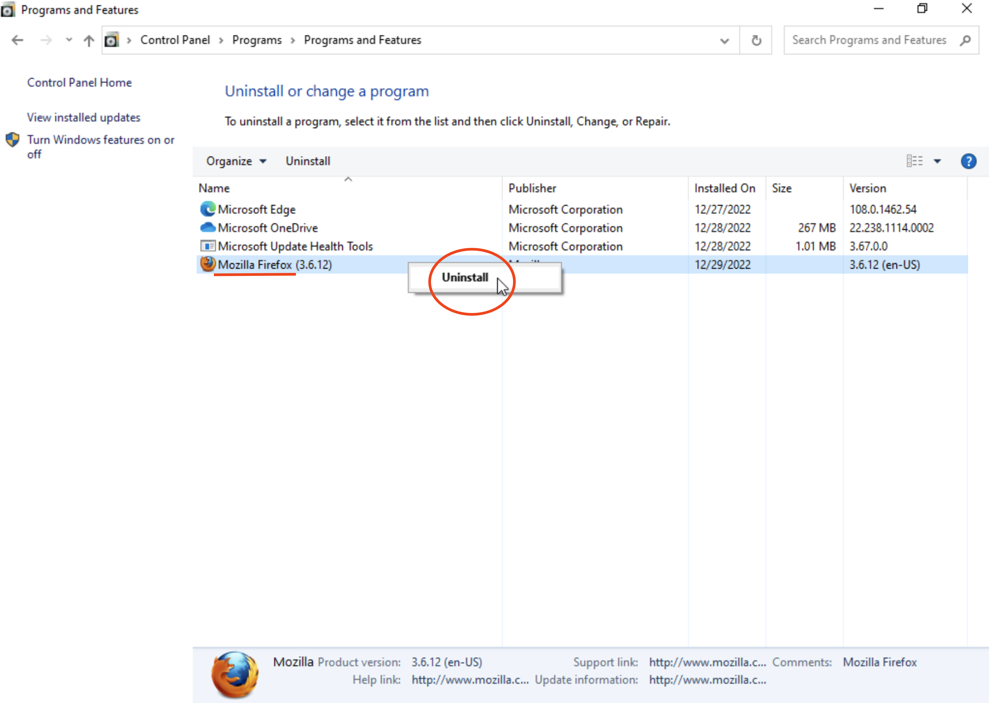Open the Control Panel Home link
The width and height of the screenshot is (989, 703).
click(x=79, y=82)
